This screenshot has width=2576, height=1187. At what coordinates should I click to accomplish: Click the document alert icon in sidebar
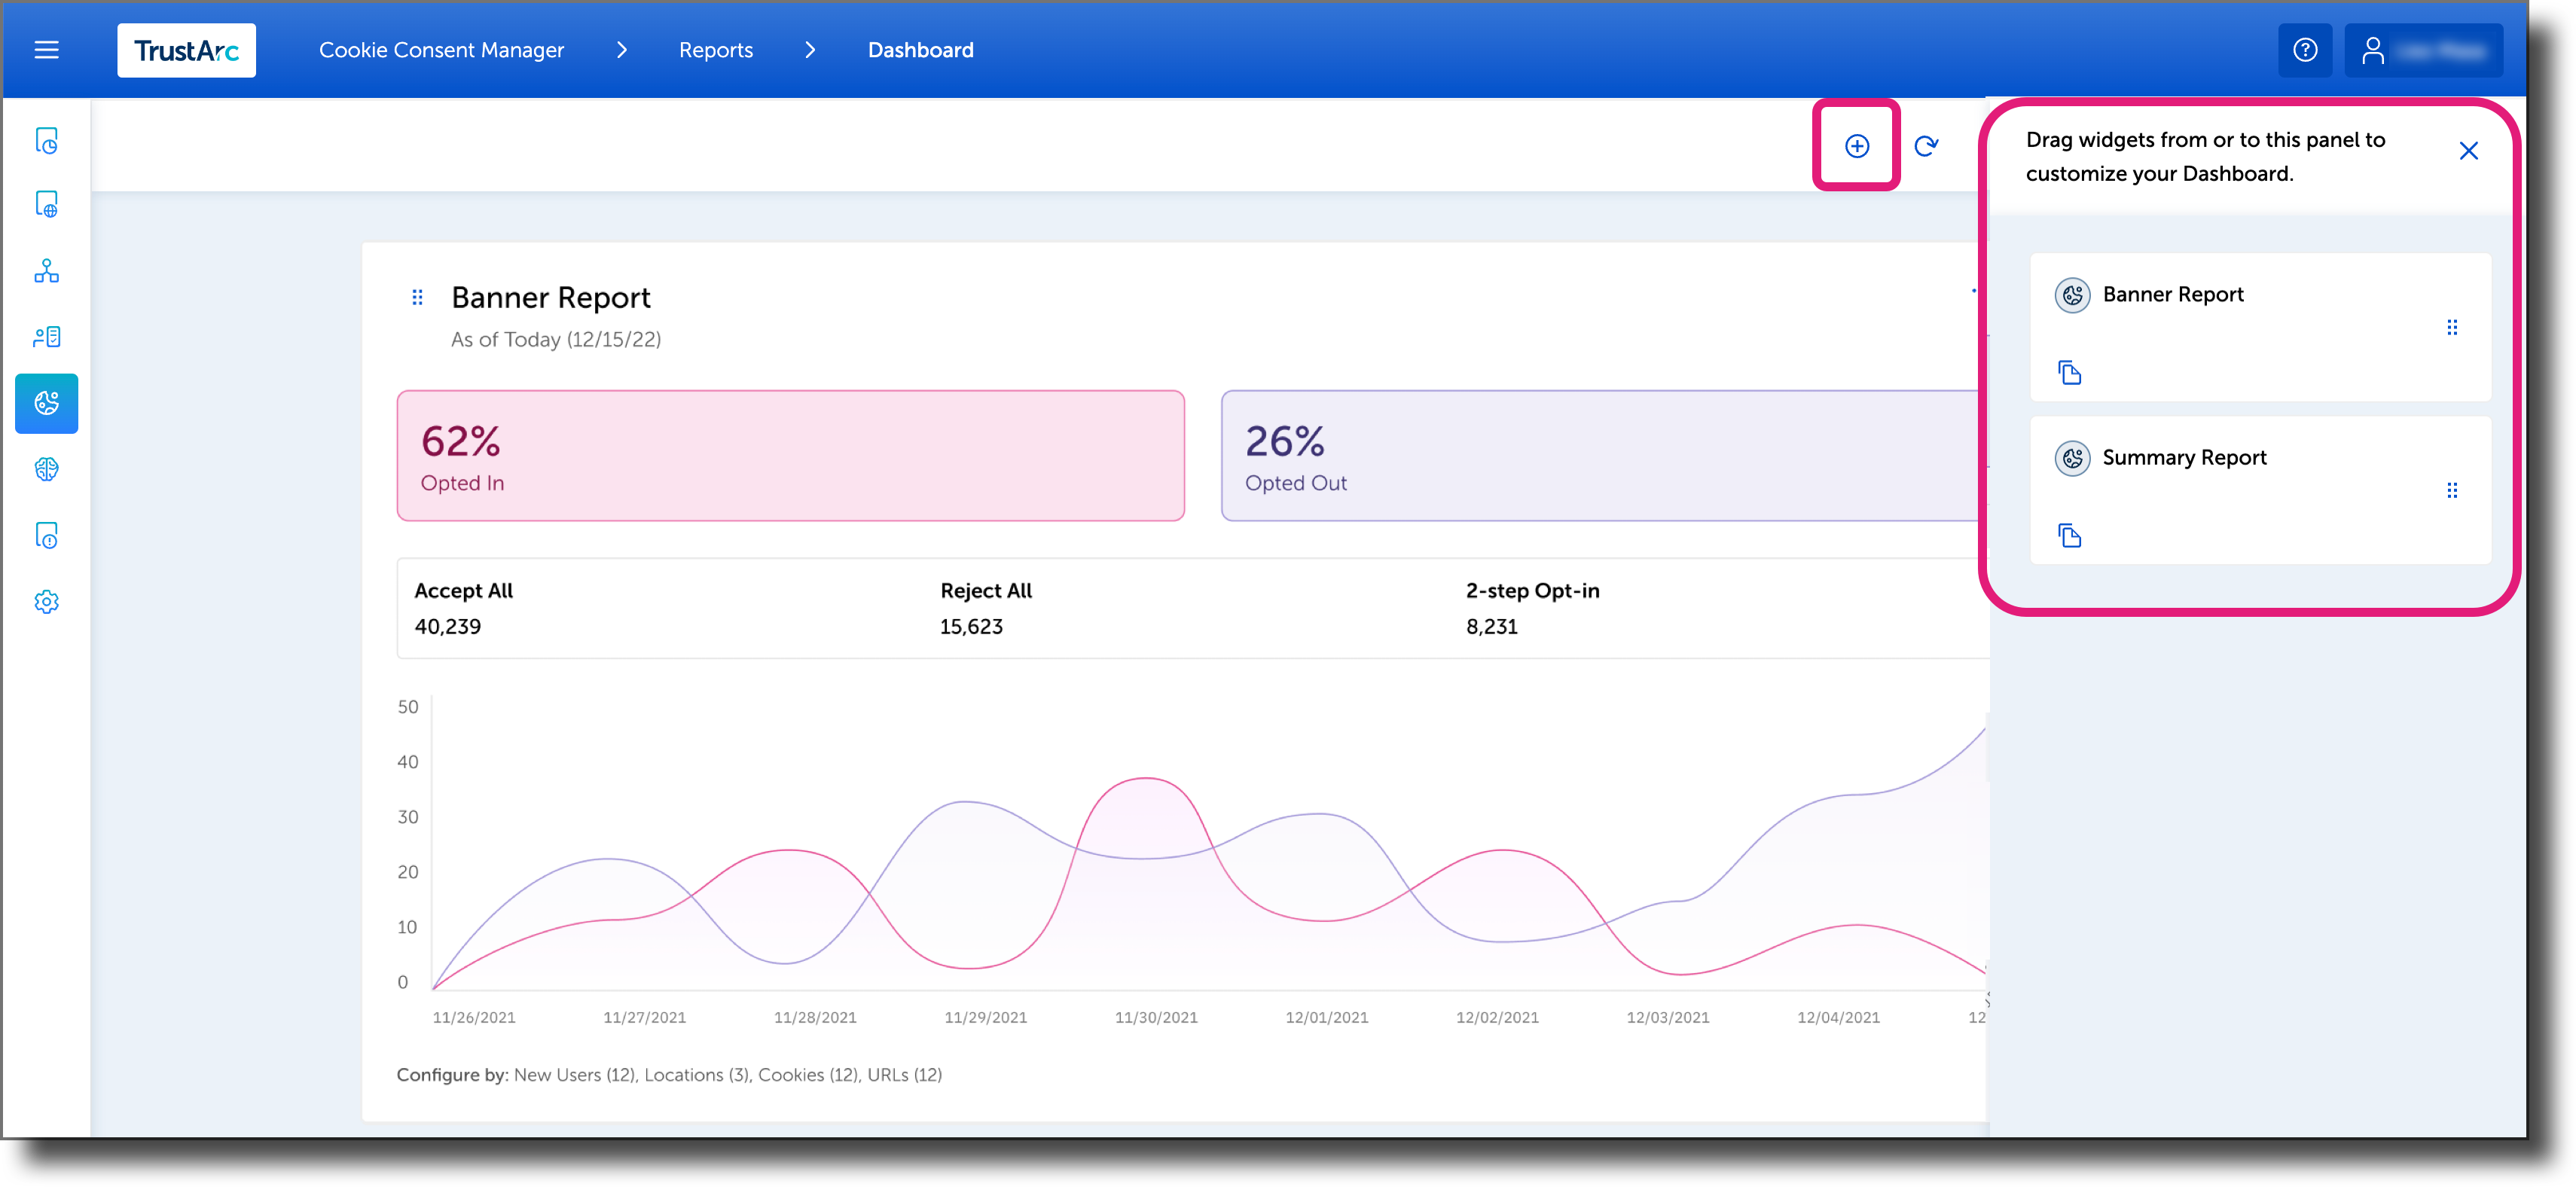click(x=46, y=535)
